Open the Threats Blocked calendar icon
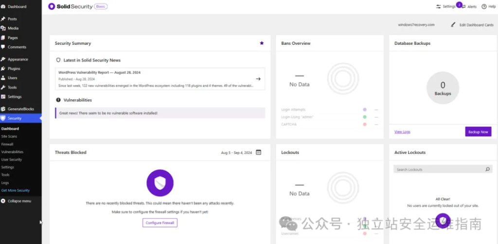This screenshot has height=244, width=498. coord(259,152)
